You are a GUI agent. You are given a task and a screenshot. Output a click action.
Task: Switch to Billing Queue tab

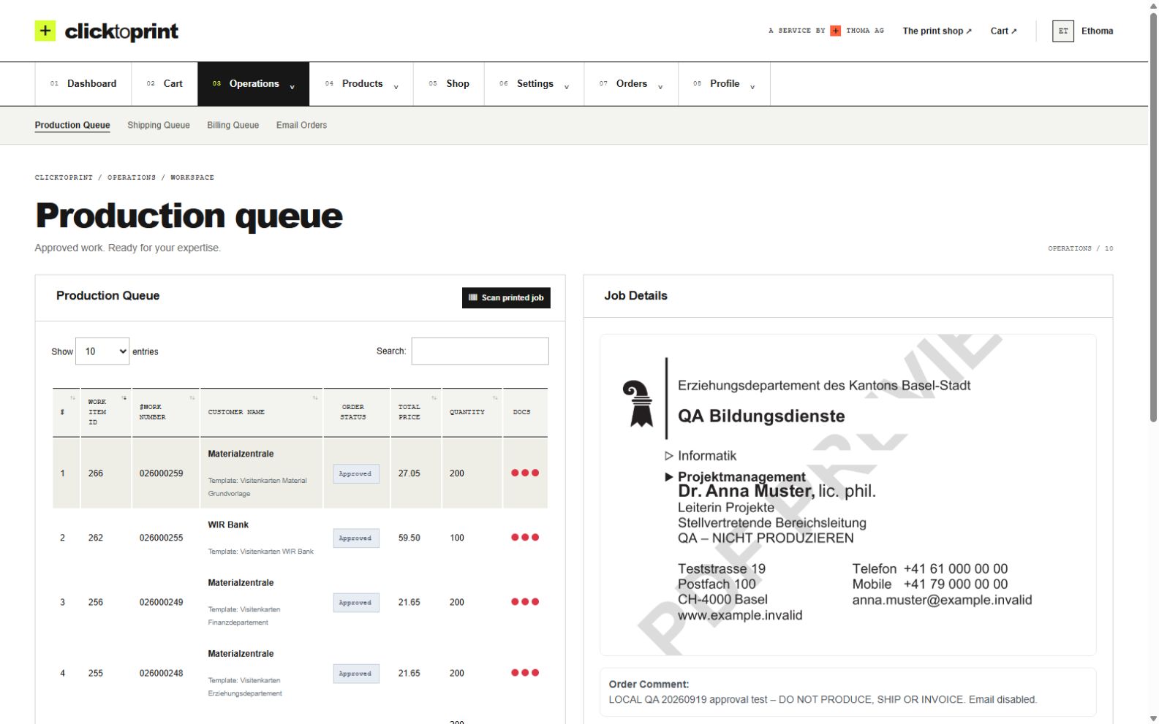pos(233,125)
